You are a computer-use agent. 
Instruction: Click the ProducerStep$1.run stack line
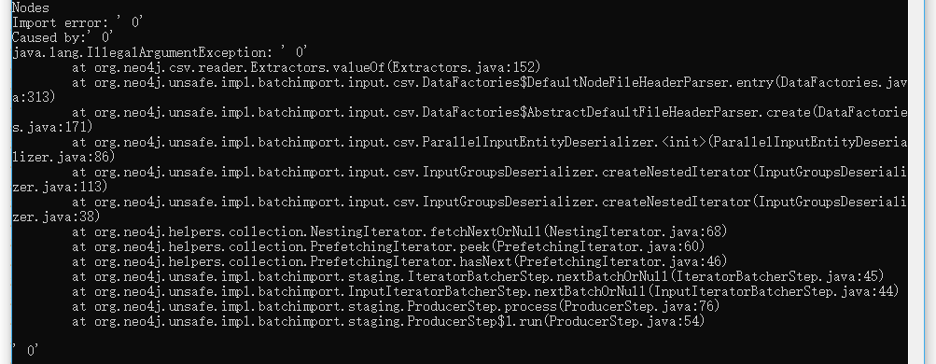click(388, 321)
